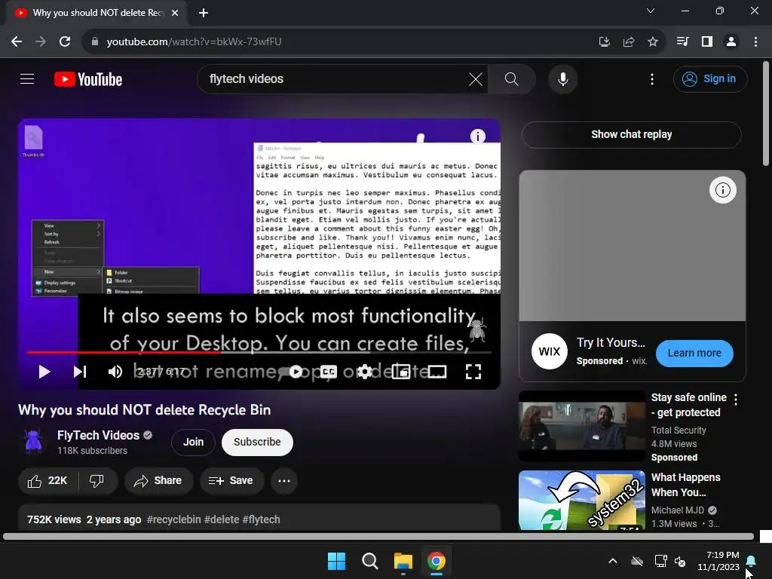The image size is (772, 579).
Task: Show chat replay
Action: 631,134
